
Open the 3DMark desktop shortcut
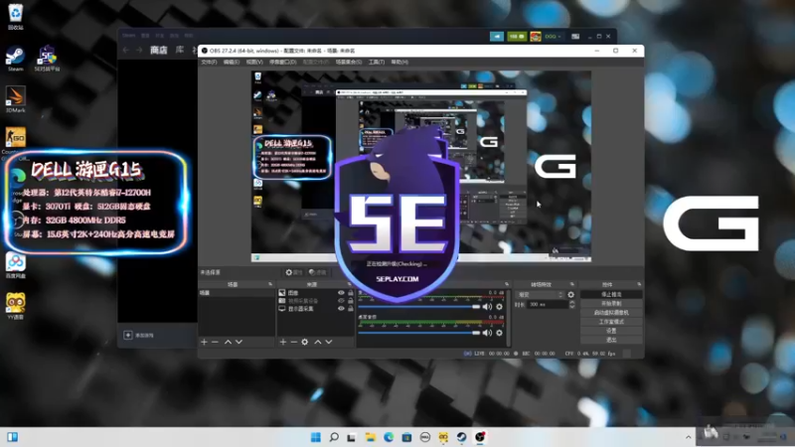[x=15, y=99]
